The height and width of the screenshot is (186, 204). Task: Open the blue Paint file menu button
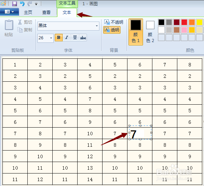click(9, 12)
